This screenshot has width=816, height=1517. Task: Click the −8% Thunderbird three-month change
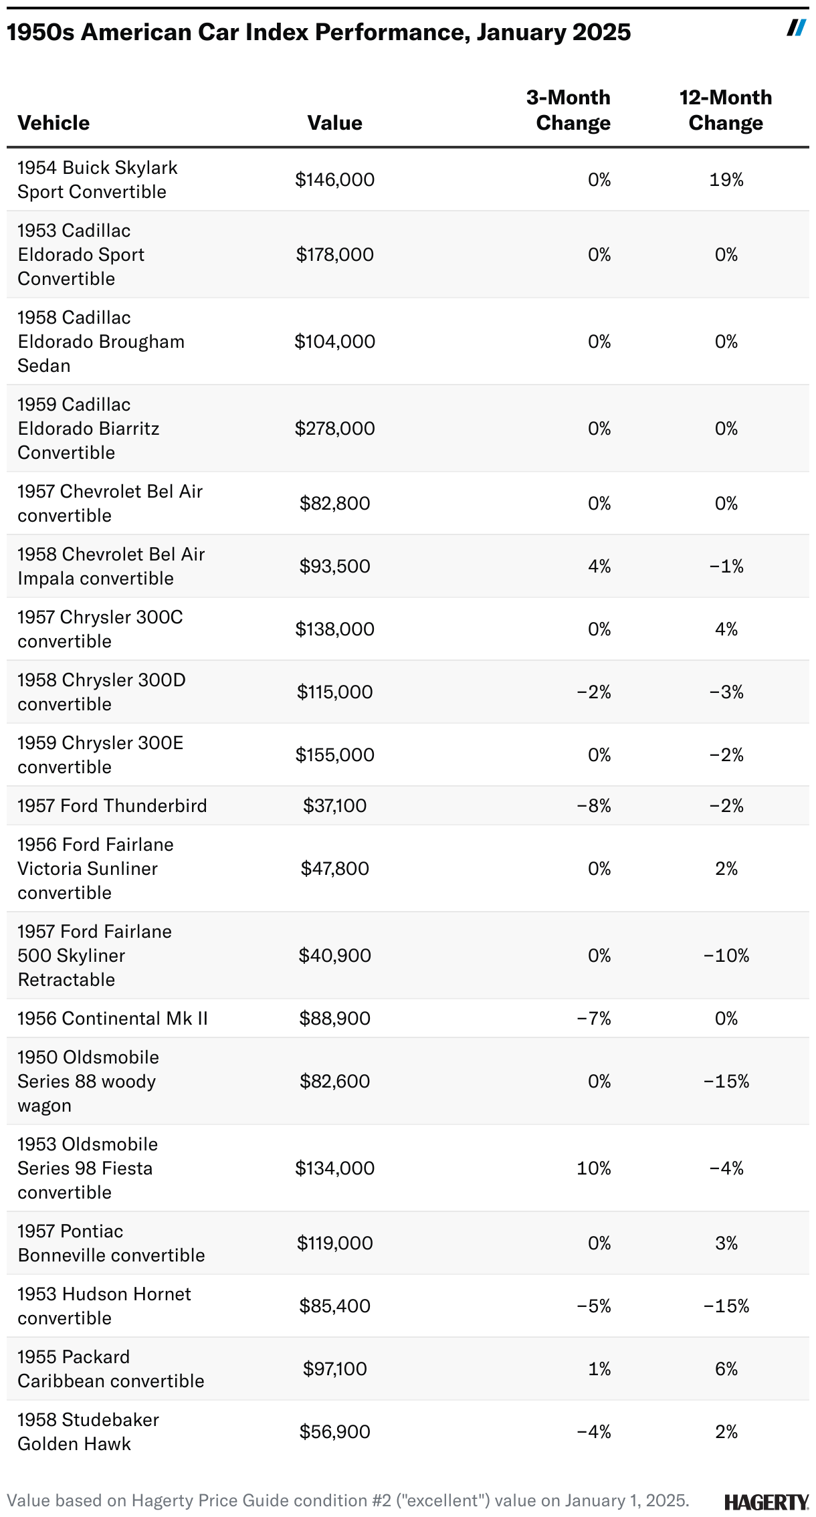click(594, 805)
